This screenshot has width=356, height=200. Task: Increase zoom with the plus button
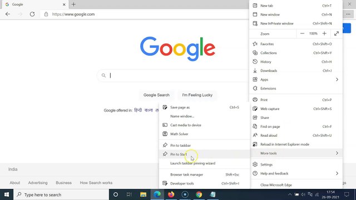(324, 33)
